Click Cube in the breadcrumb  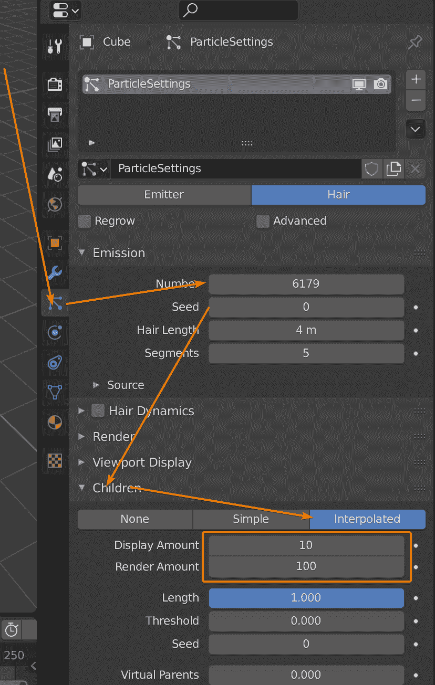(x=117, y=42)
